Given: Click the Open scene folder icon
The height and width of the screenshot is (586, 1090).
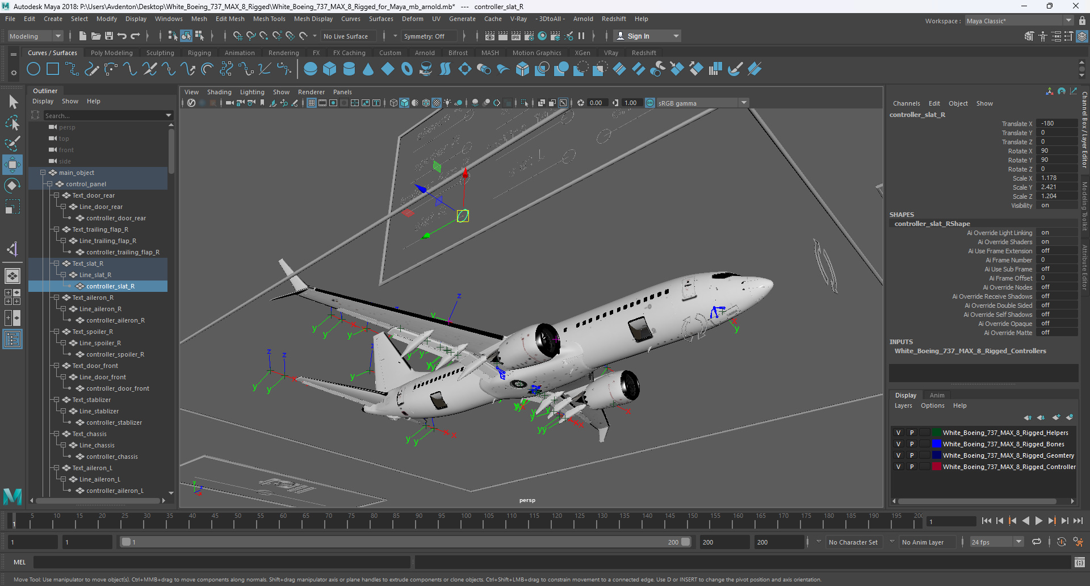Looking at the screenshot, I should click(x=96, y=36).
